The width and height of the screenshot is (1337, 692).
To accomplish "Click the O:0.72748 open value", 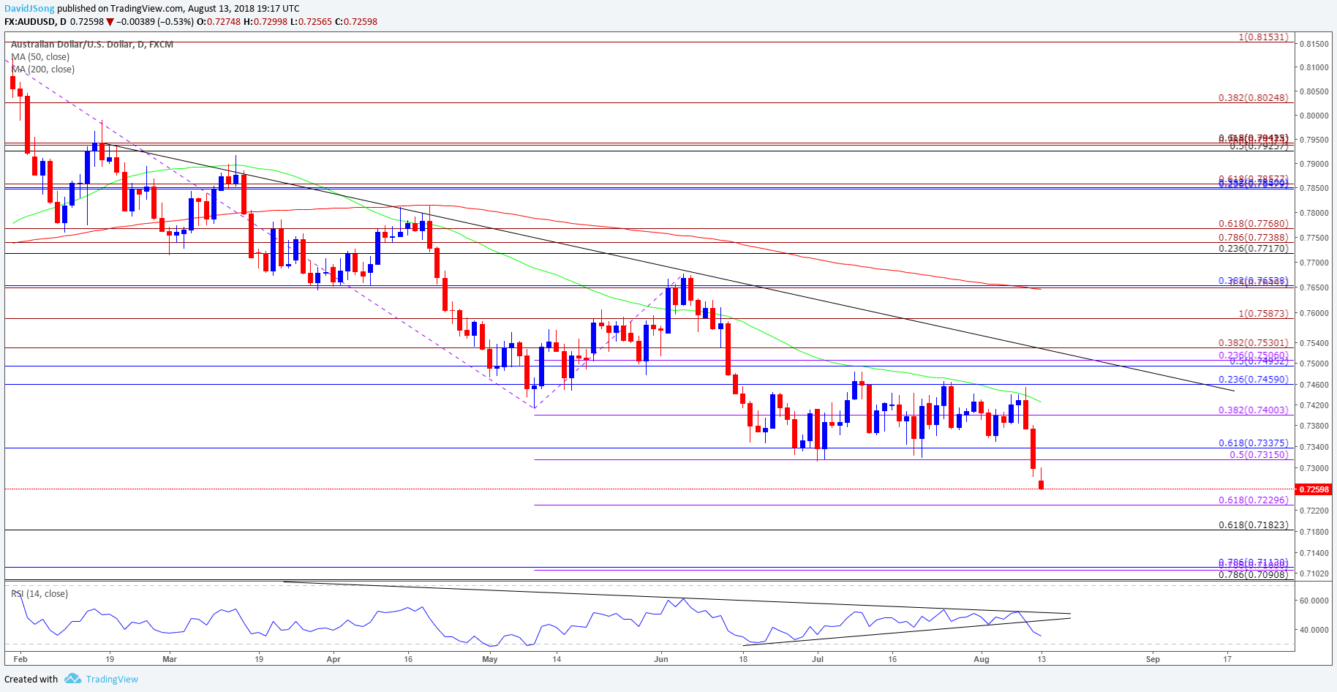I will pos(219,22).
